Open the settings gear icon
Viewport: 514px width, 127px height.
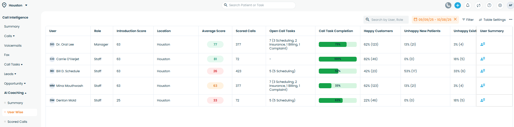tap(500, 5)
